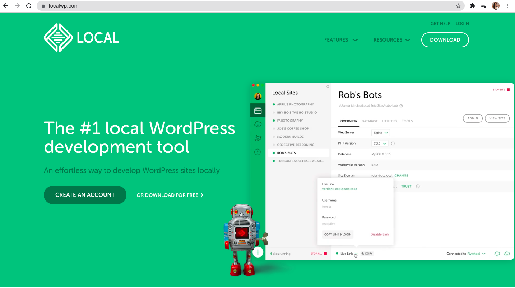
Task: Click the arrow icon beside the site folder path
Action: pyautogui.click(x=401, y=106)
